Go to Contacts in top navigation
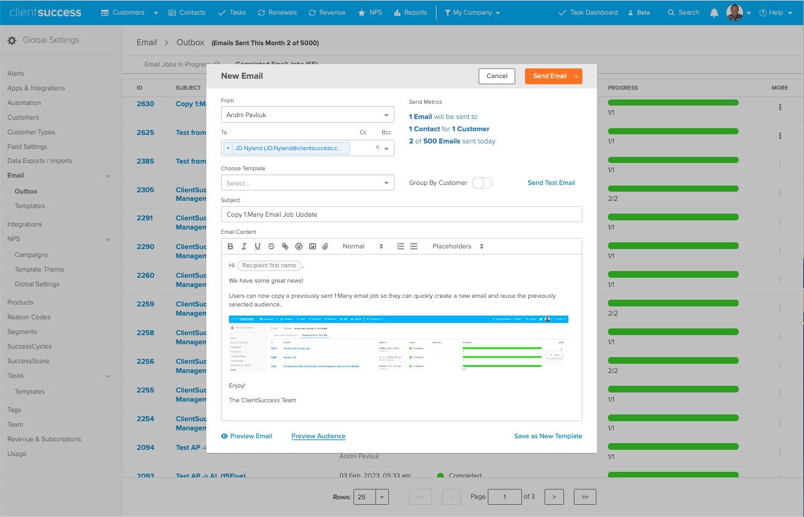The height and width of the screenshot is (517, 804). click(x=187, y=12)
